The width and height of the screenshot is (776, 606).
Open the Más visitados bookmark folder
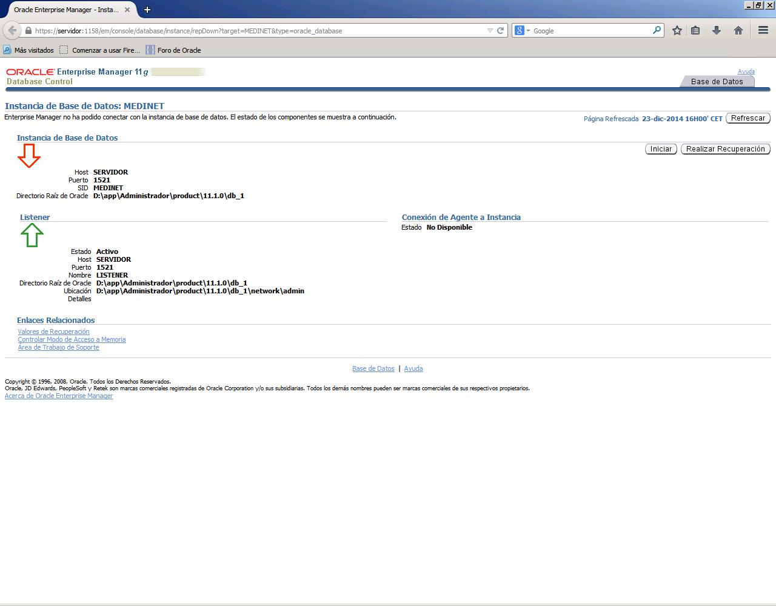[28, 50]
